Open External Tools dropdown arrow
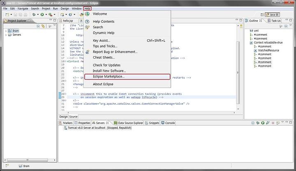 [55, 14]
